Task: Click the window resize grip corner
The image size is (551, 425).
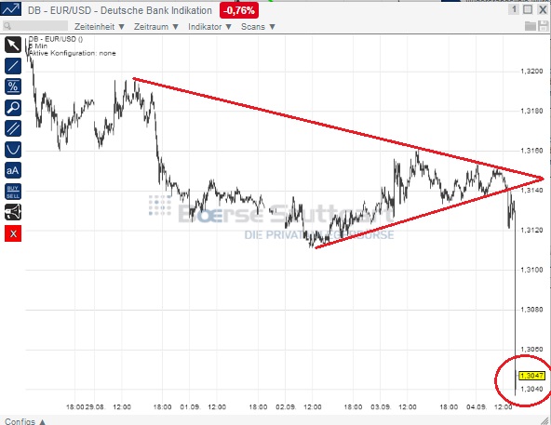Action: 545,420
